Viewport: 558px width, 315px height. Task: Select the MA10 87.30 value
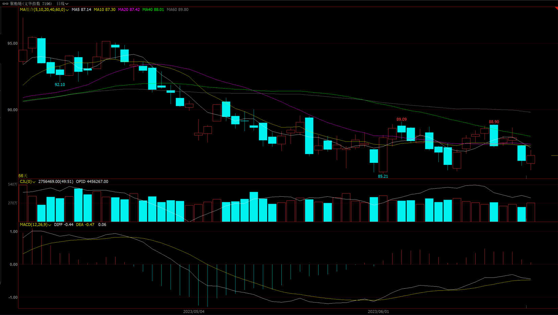pos(104,9)
